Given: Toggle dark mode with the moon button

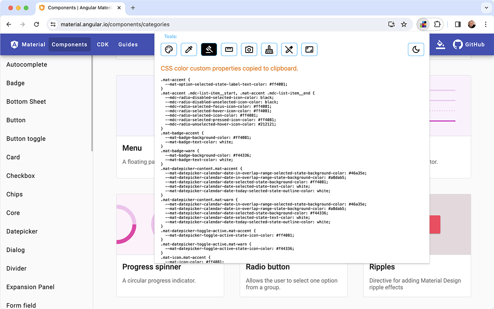Looking at the screenshot, I should pyautogui.click(x=416, y=49).
